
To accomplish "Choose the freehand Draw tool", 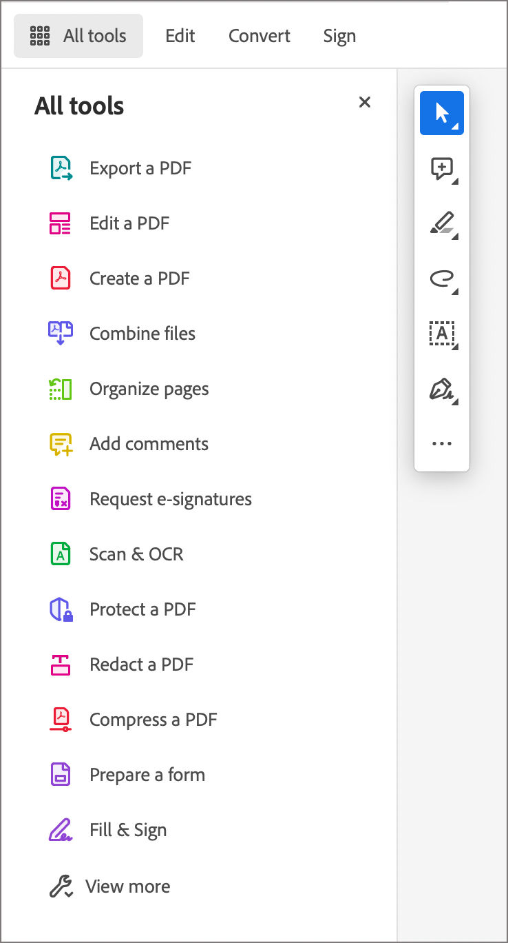I will click(x=441, y=278).
